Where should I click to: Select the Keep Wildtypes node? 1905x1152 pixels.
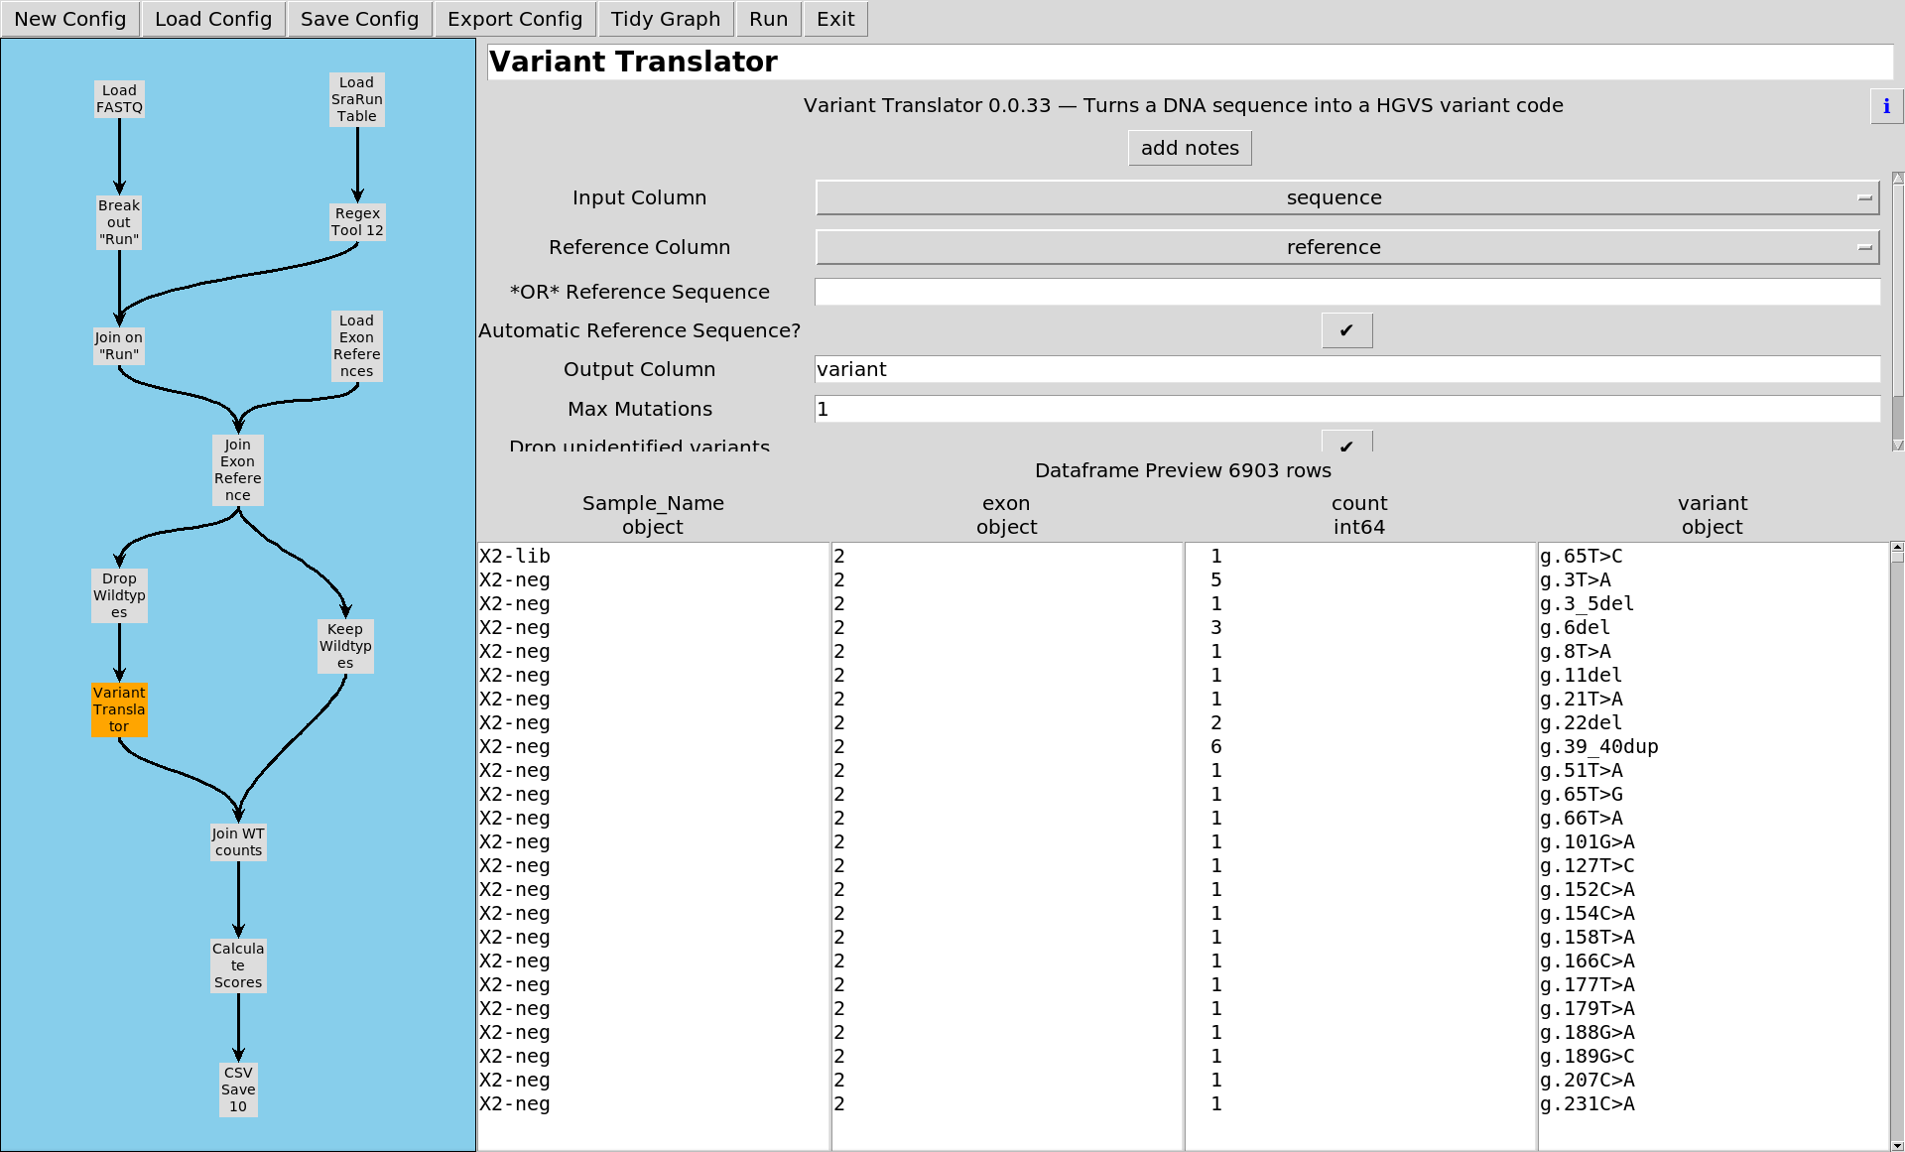345,646
